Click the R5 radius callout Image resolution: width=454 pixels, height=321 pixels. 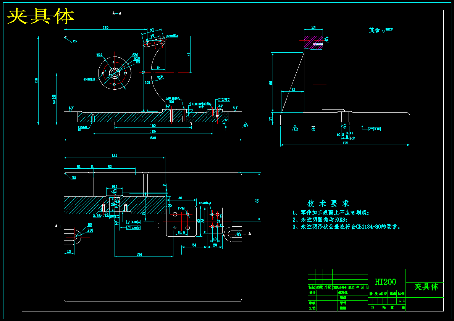tap(90, 224)
